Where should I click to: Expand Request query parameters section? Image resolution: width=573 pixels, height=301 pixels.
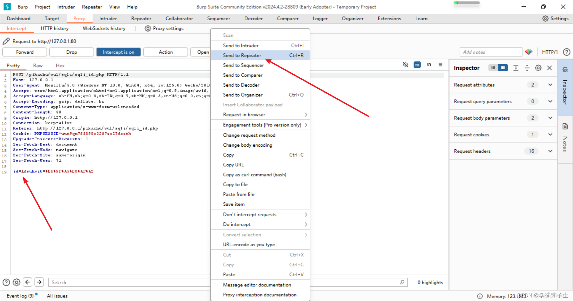click(x=550, y=101)
